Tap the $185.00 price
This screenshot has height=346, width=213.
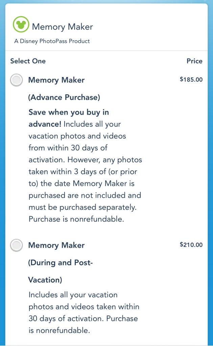point(191,80)
